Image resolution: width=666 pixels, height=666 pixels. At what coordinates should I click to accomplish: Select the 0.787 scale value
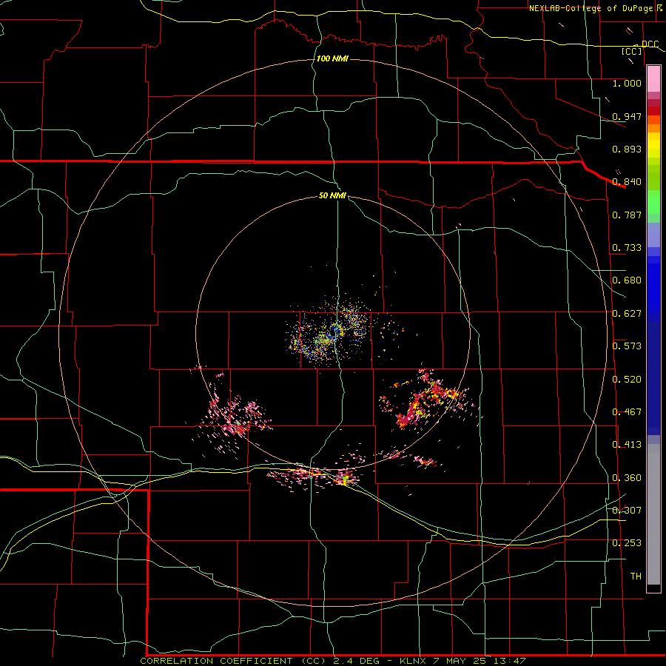[x=627, y=215]
